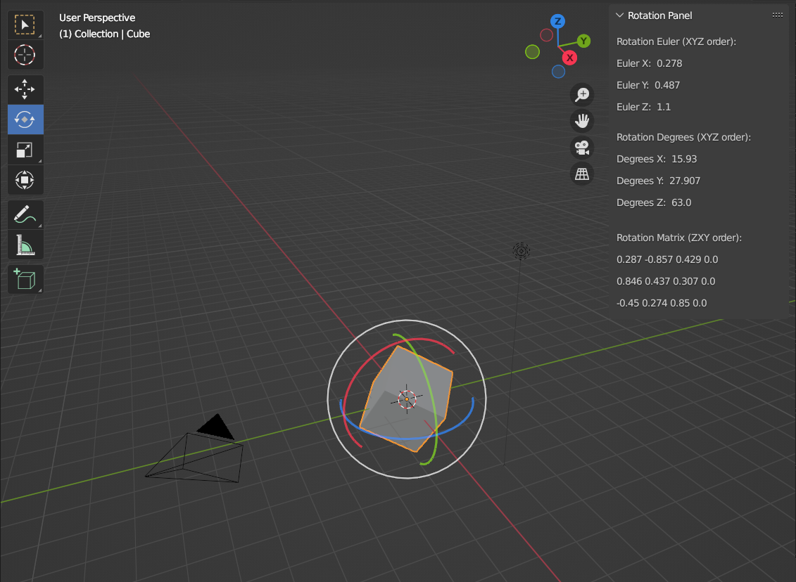Toggle perspective/orthographic grid icon
The height and width of the screenshot is (582, 796).
(582, 174)
